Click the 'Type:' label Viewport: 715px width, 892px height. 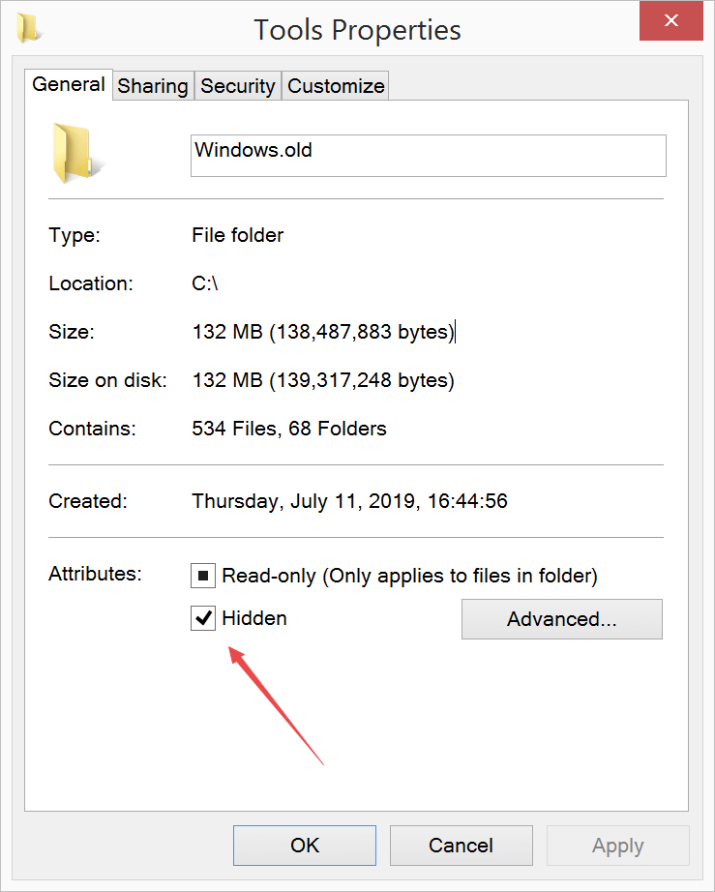[x=74, y=235]
